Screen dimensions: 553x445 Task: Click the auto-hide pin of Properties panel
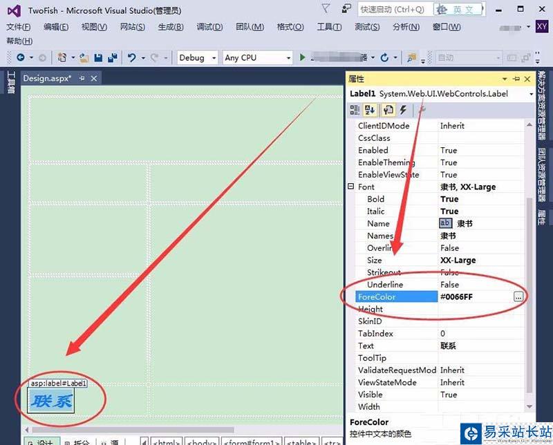coord(516,79)
